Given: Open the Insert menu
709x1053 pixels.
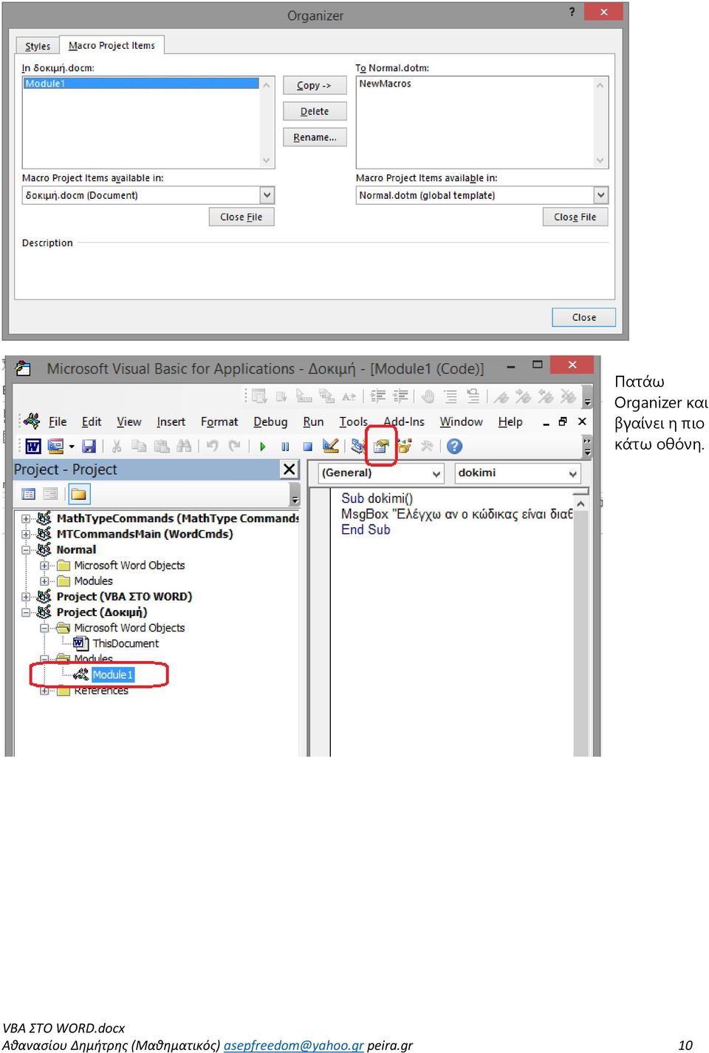Looking at the screenshot, I should pos(171,421).
